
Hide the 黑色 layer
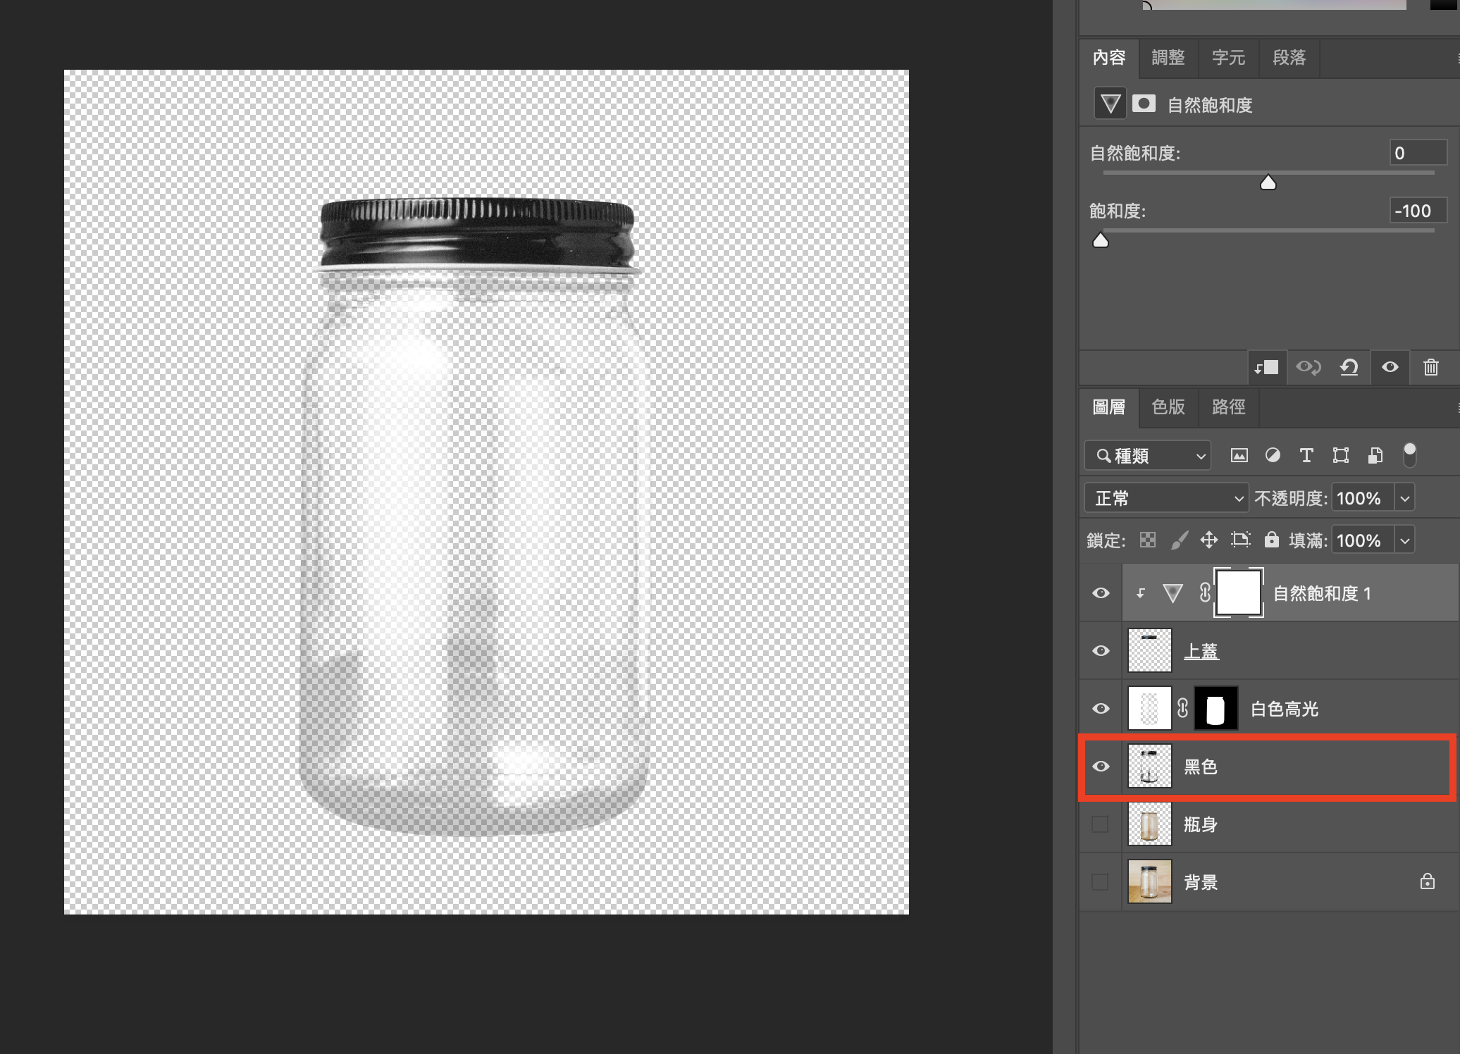[x=1101, y=767]
